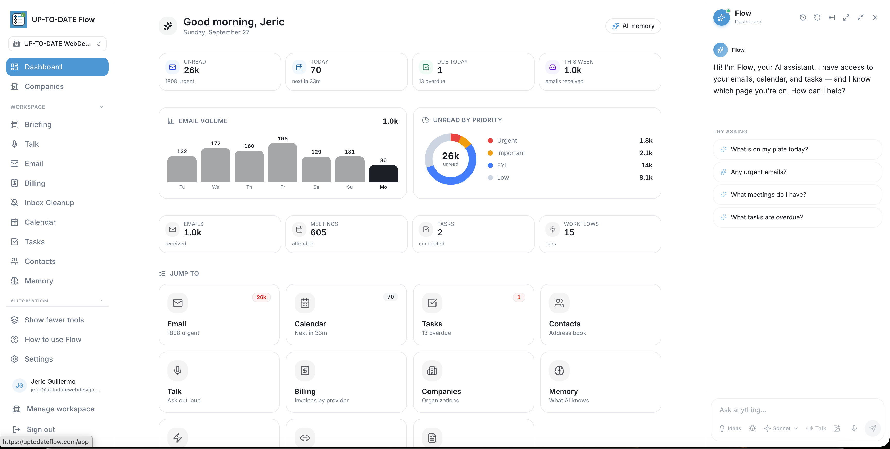Toggle voice Talk mode in chat input
The width and height of the screenshot is (890, 449).
(816, 428)
